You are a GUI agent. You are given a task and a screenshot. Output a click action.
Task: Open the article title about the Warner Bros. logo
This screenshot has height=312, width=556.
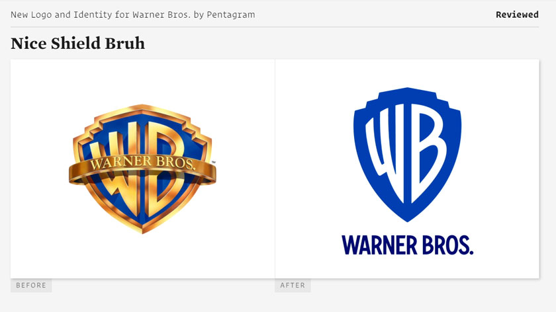(x=132, y=15)
